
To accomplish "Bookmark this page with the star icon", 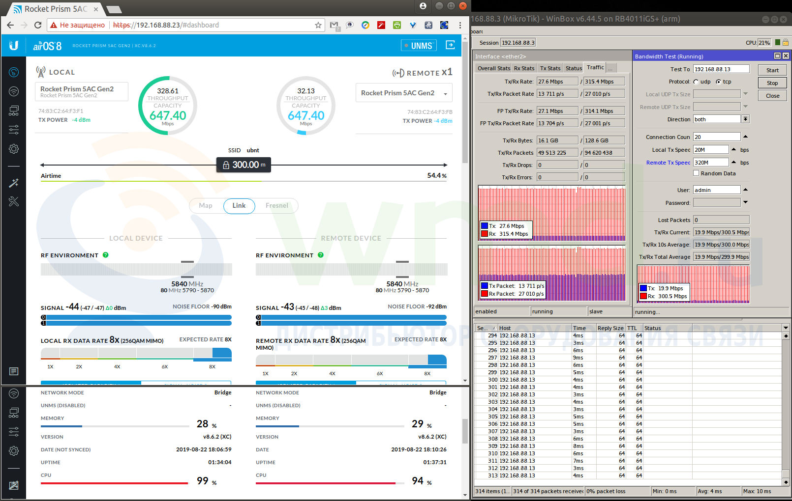I will click(318, 25).
